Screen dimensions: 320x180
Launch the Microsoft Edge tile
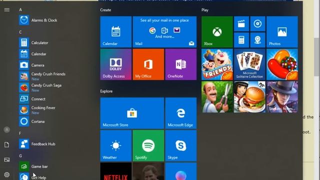[x=181, y=113]
